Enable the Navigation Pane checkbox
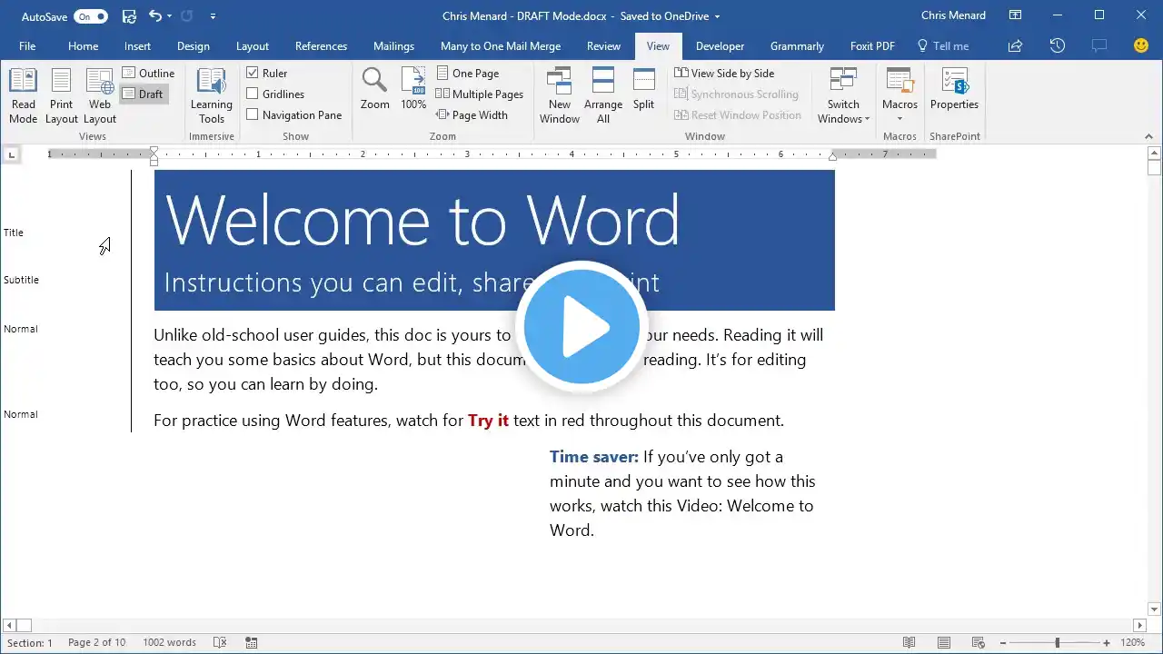The image size is (1163, 654). [253, 115]
